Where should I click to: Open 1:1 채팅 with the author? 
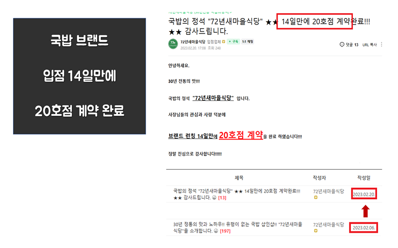click(248, 42)
